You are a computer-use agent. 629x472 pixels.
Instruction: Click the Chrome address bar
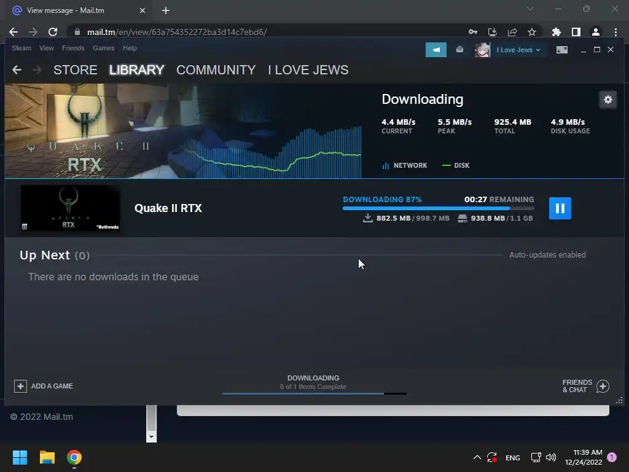tap(265, 32)
